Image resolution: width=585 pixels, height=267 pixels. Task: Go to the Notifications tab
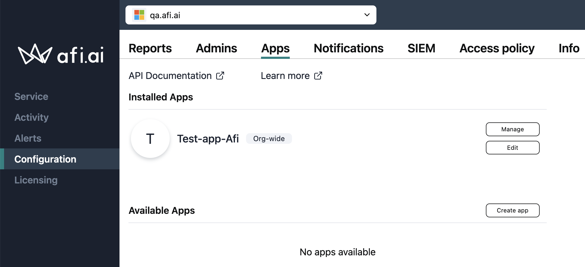tap(348, 48)
